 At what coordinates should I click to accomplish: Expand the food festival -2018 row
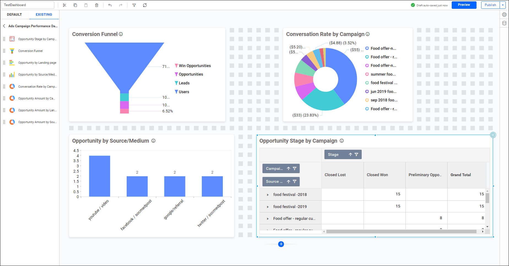coord(268,195)
